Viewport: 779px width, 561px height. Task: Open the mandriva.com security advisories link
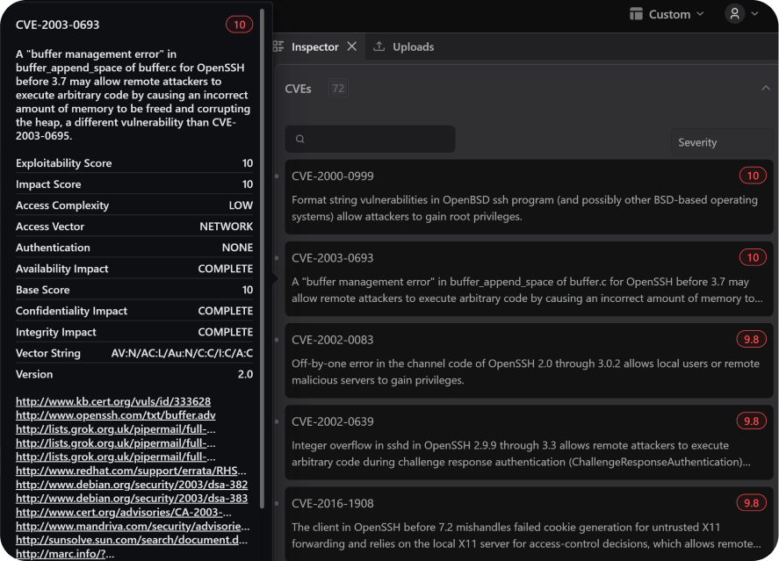point(133,526)
